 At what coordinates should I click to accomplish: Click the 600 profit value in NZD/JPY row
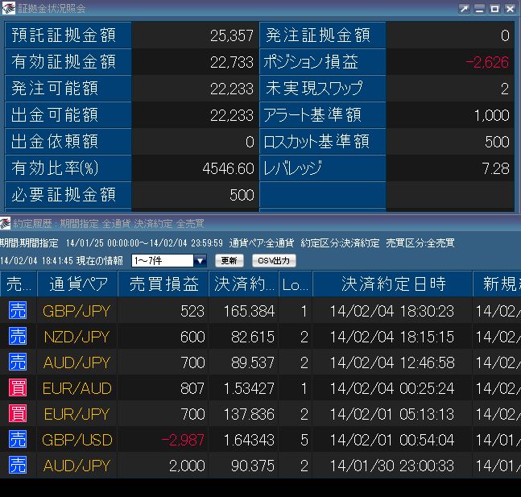(192, 337)
